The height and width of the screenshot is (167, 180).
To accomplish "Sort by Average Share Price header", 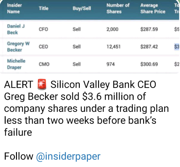I will [153, 8].
